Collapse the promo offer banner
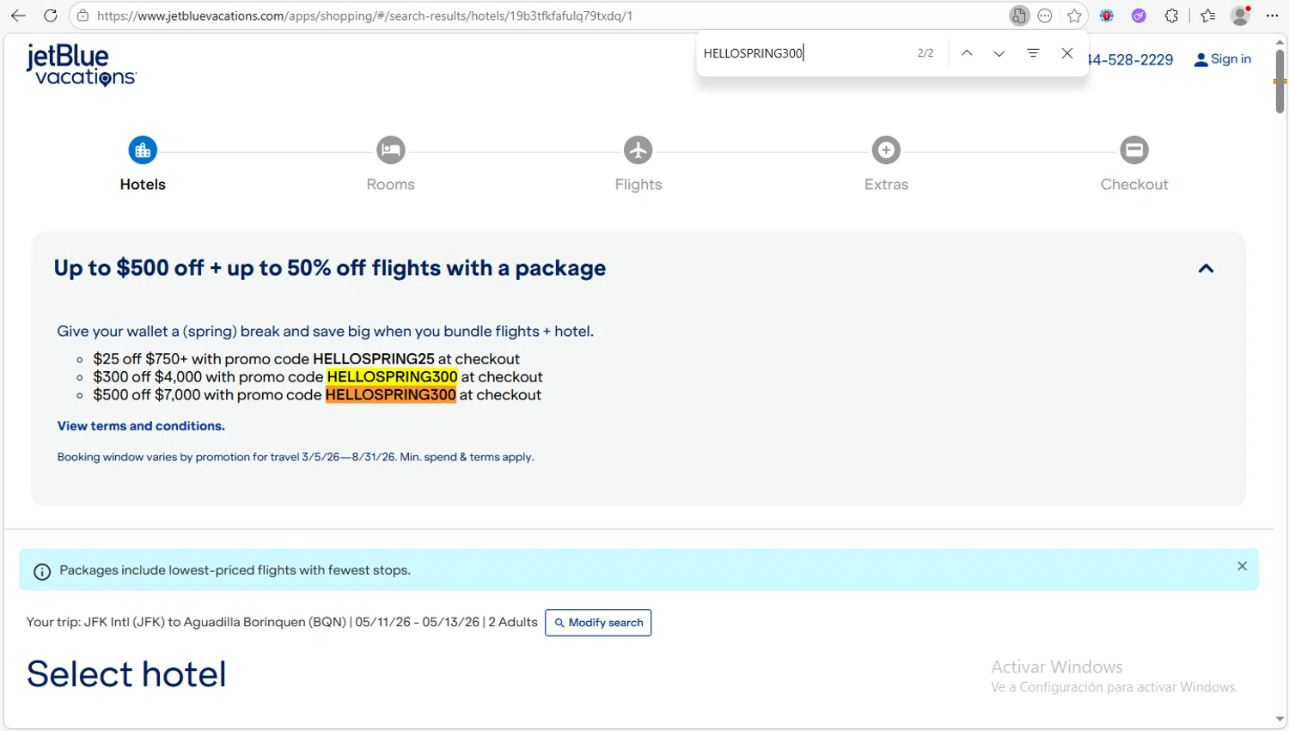Screen dimensions: 1289x731 click(1206, 269)
